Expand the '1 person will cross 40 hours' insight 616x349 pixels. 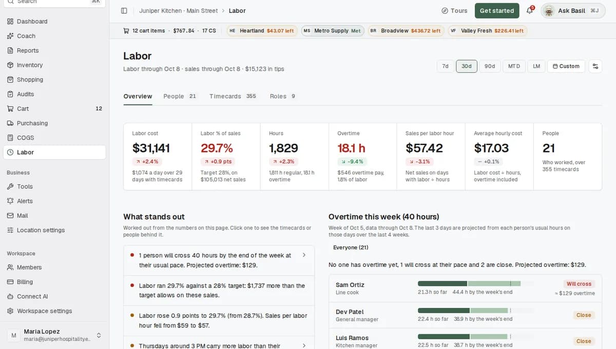pos(219,259)
